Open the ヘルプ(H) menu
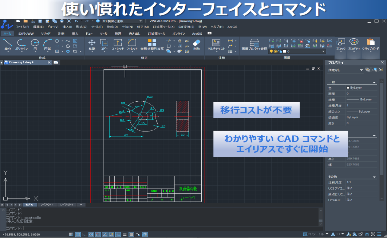Screen dimensions: 387x238 click(217, 27)
